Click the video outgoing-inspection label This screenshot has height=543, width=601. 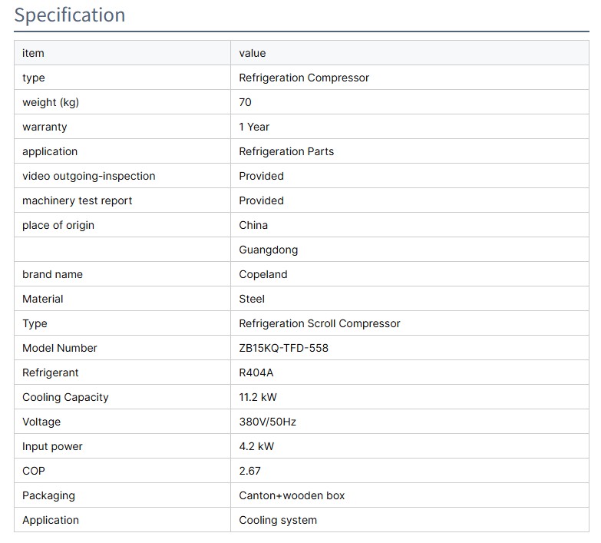pos(88,176)
